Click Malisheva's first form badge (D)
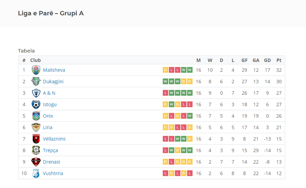The height and width of the screenshot is (188, 306). pos(165,70)
